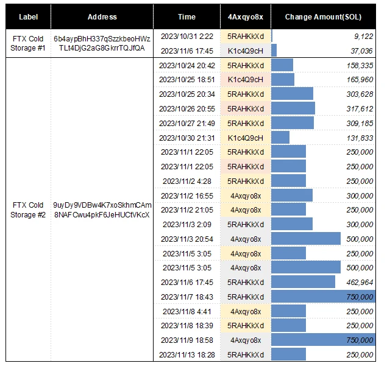Click the 131,833 change amount value

[x=358, y=138]
